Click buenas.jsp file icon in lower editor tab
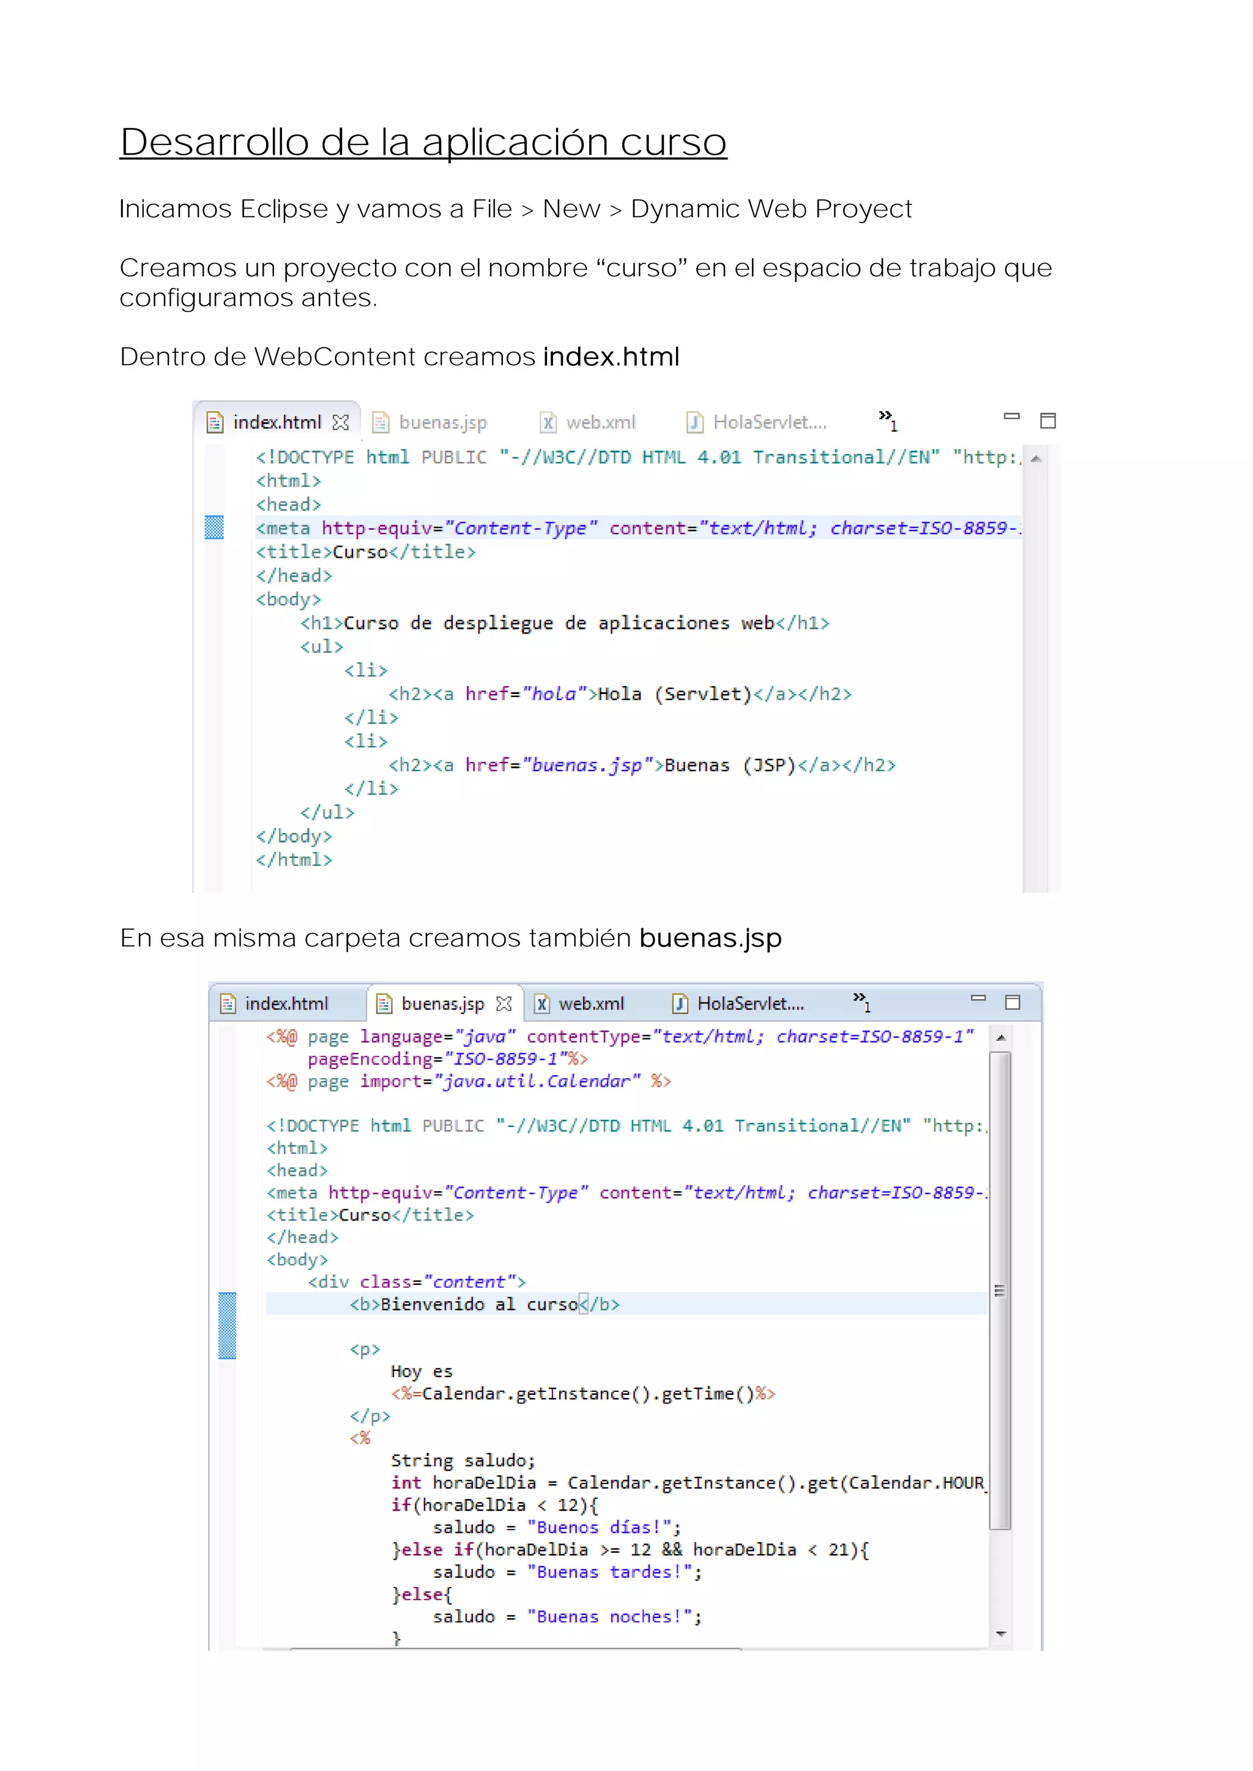The width and height of the screenshot is (1253, 1771). pos(384,1004)
